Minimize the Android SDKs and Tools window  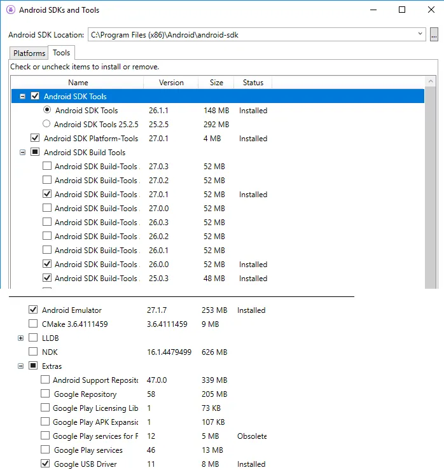click(x=373, y=10)
